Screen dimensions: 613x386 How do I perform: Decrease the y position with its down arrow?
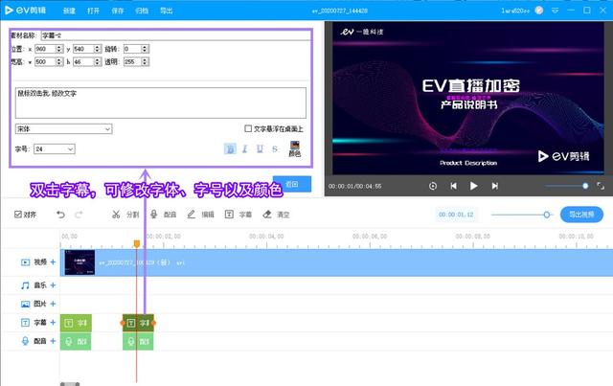click(98, 51)
